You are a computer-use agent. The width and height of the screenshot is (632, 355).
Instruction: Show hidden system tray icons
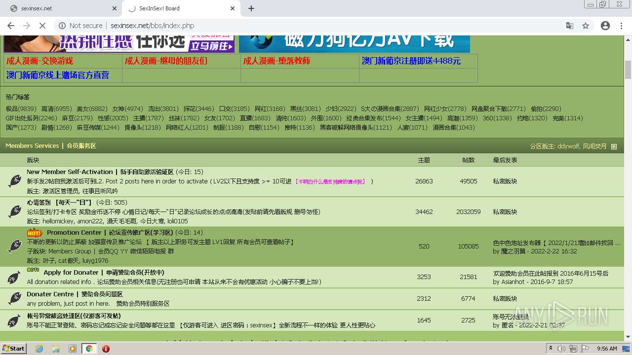pos(551,349)
